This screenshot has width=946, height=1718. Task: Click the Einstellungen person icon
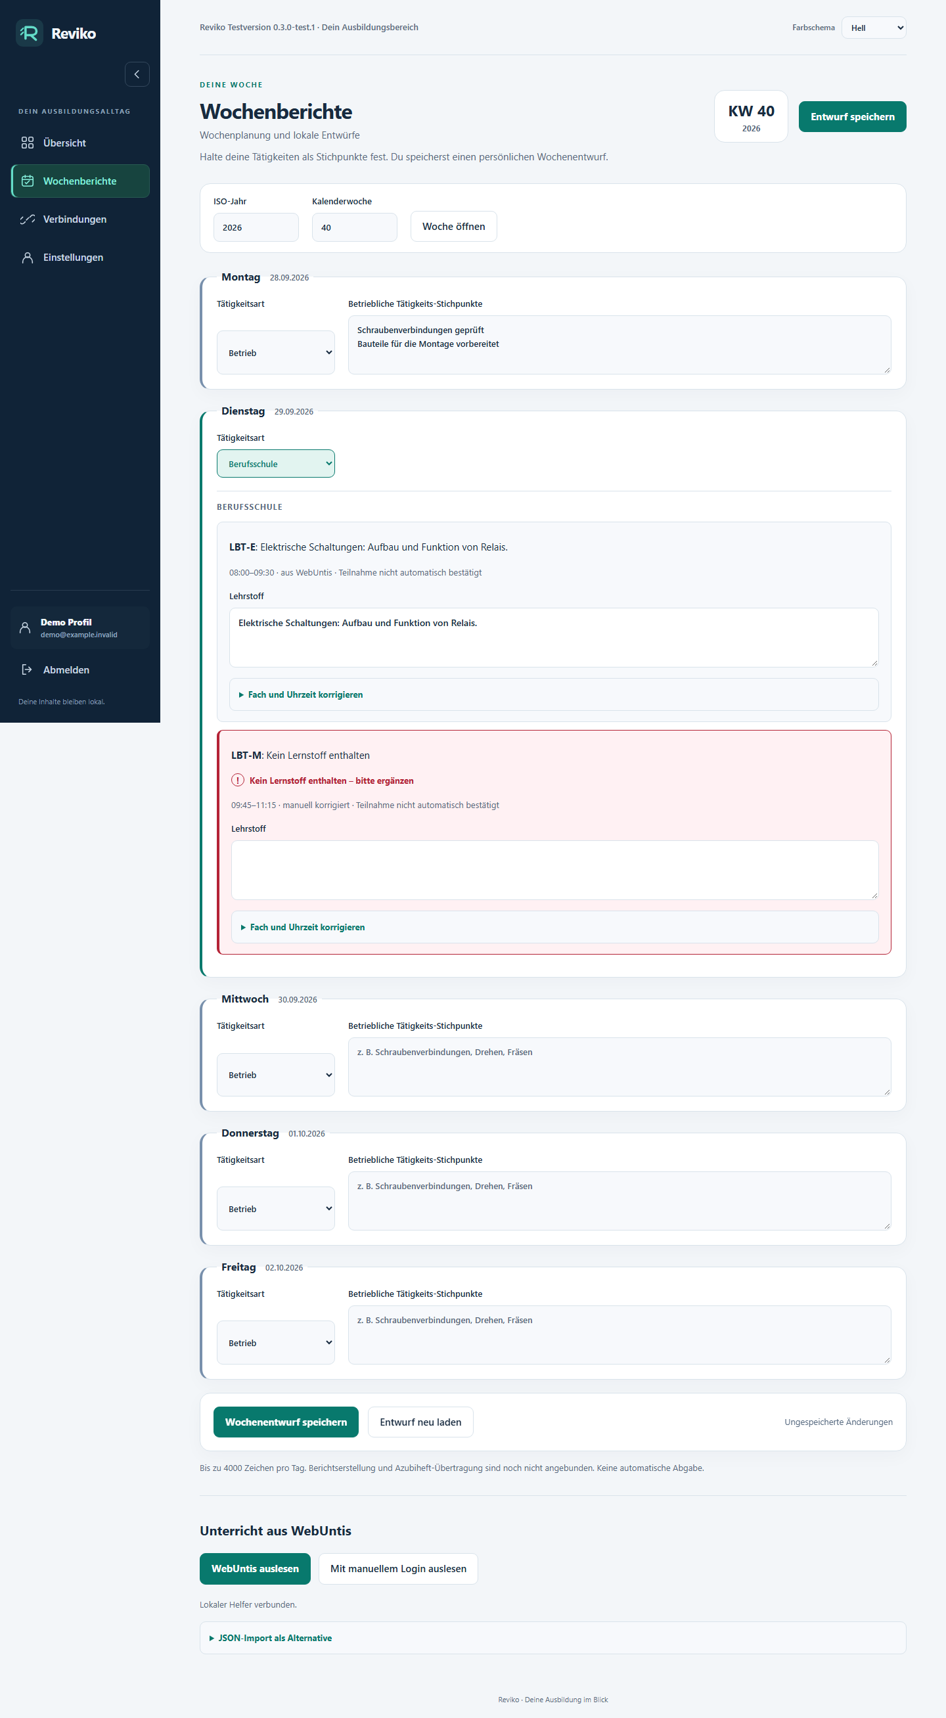[28, 258]
